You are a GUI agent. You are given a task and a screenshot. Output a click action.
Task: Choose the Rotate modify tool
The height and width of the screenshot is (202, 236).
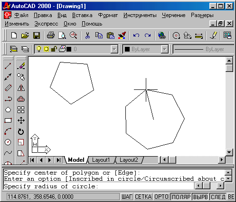click(21, 132)
